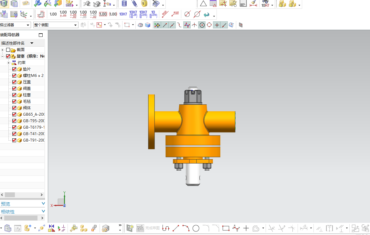The width and height of the screenshot is (370, 235).
Task: Open the 描述性部件名 column dropdown arrow
Action: point(32,43)
